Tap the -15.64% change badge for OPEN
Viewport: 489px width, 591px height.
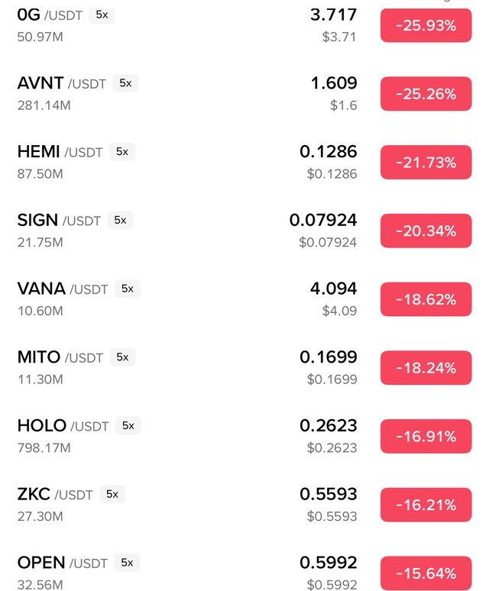pos(426,573)
